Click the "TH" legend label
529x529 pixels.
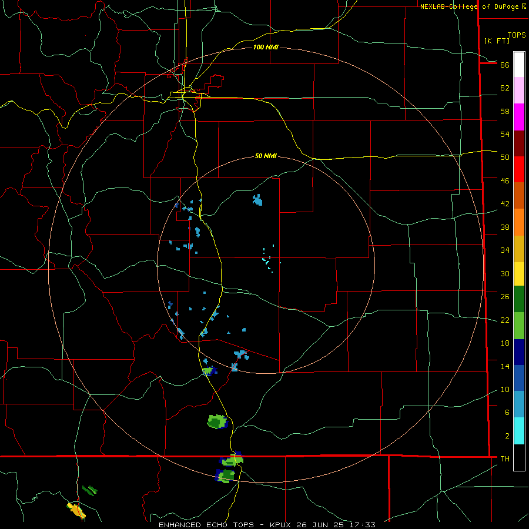(x=505, y=458)
